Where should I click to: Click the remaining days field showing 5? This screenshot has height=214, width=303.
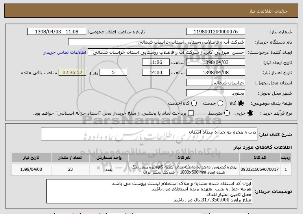113,73
